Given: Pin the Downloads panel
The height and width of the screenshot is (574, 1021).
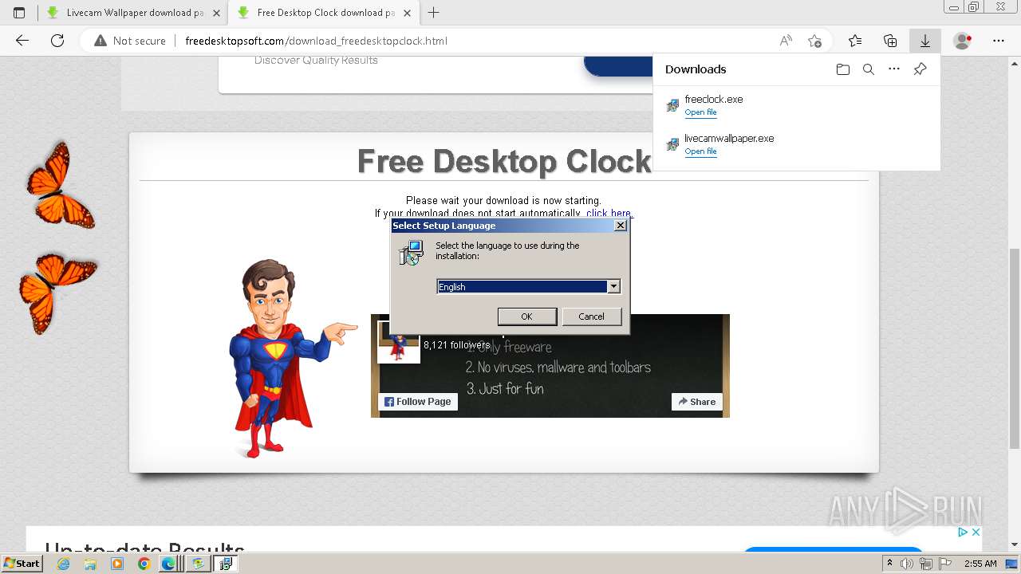Looking at the screenshot, I should point(920,69).
